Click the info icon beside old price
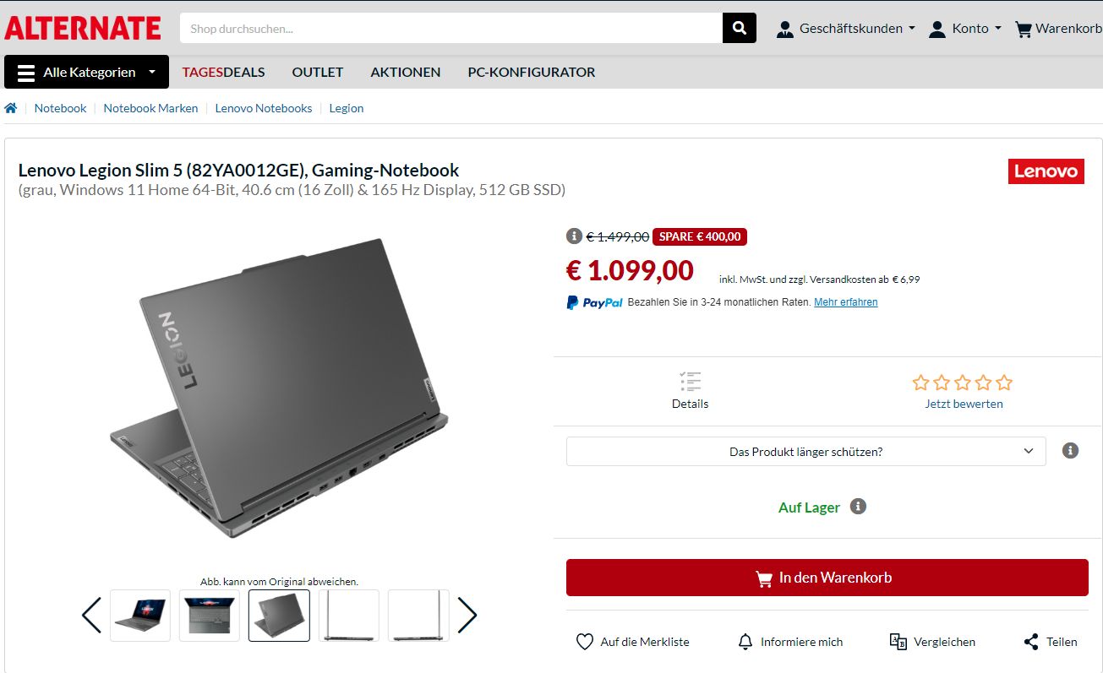The image size is (1103, 673). click(x=574, y=236)
